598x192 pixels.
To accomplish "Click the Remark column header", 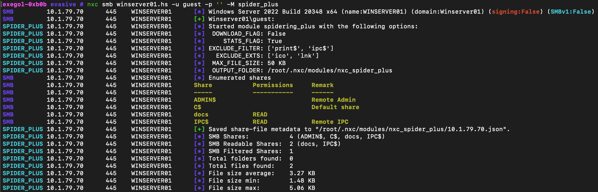I will (x=322, y=85).
